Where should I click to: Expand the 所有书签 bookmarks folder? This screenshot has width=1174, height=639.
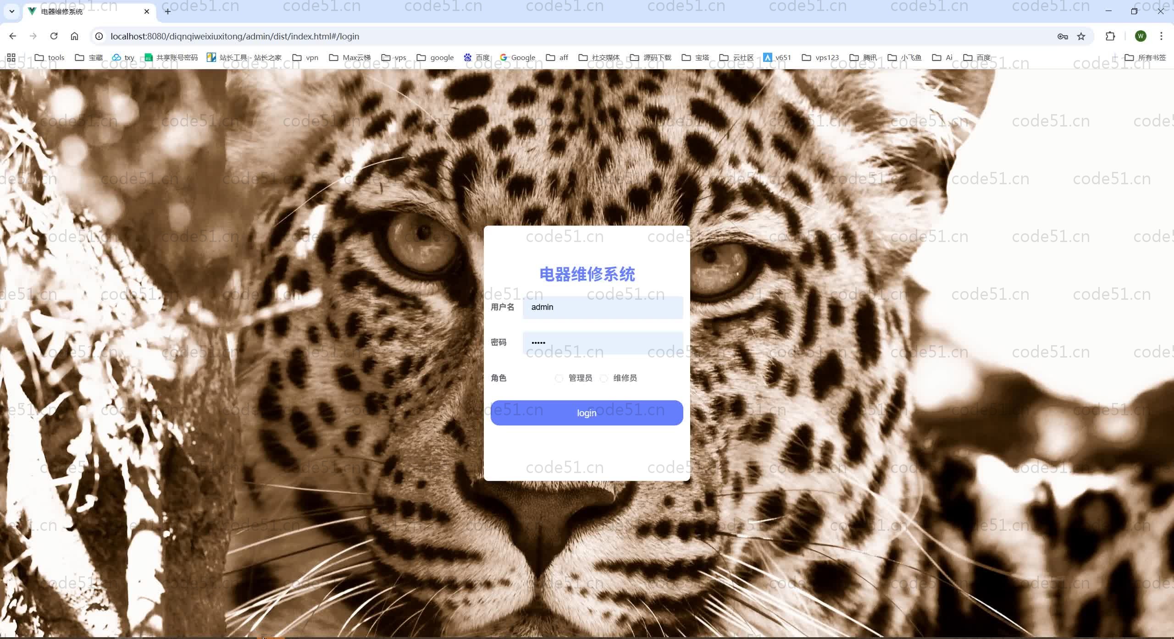click(x=1145, y=57)
